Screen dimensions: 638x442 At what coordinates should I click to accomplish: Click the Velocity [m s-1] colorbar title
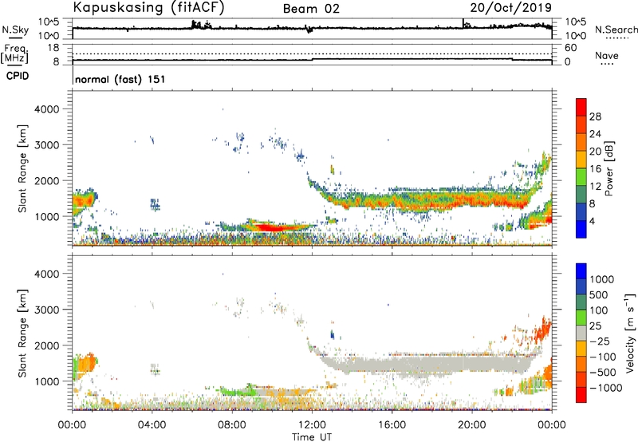tap(630, 333)
